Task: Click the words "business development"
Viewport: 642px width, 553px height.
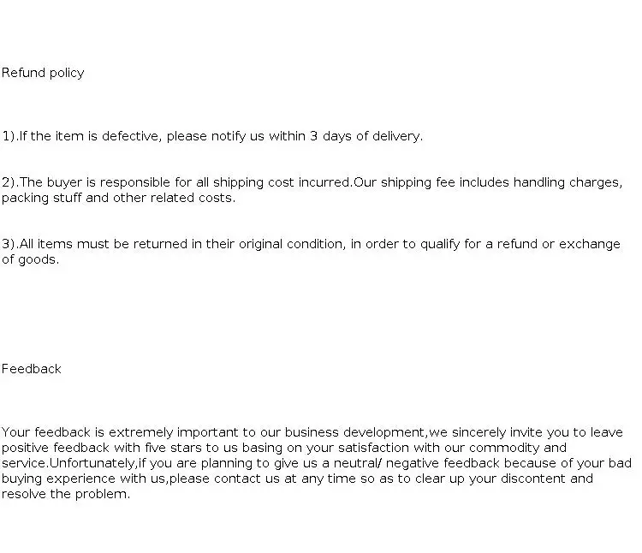Action: click(x=355, y=432)
